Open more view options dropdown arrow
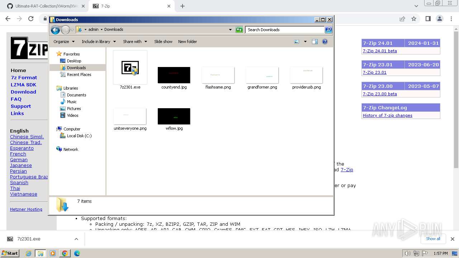Screen dimensions: 459x258 [x=305, y=42]
